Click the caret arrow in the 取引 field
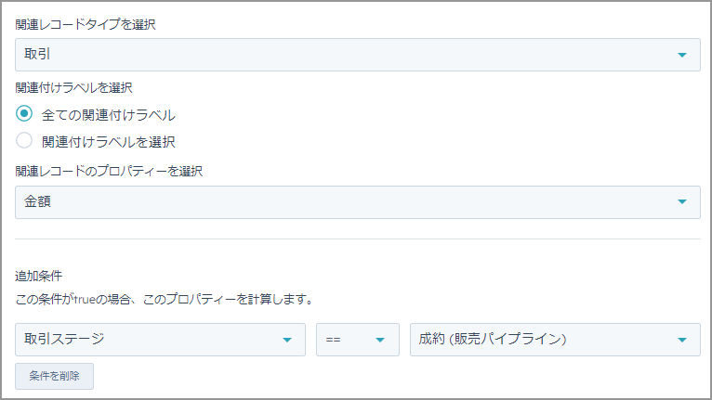The width and height of the screenshot is (712, 400). pyautogui.click(x=681, y=55)
